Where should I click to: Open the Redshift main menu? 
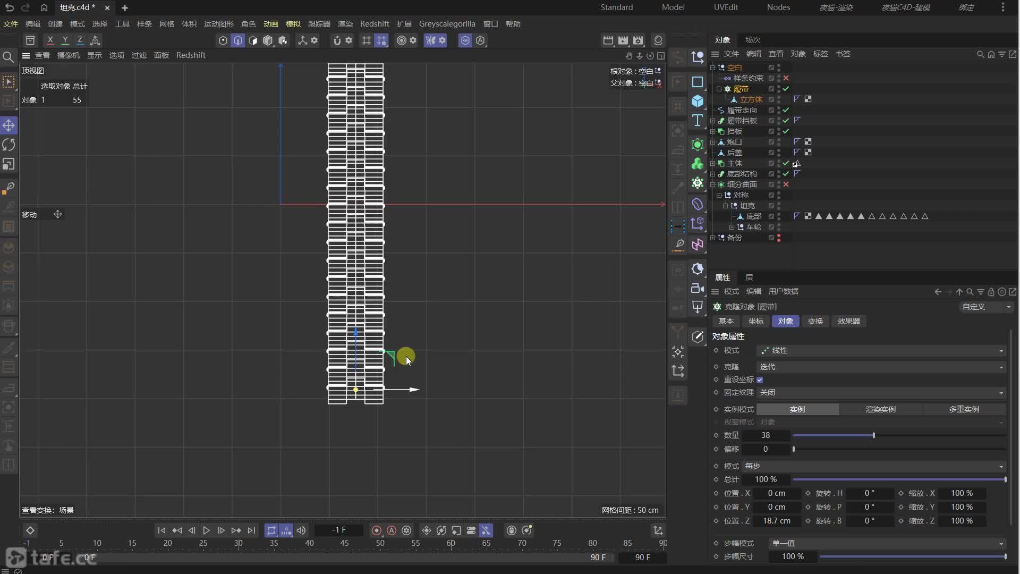[375, 24]
